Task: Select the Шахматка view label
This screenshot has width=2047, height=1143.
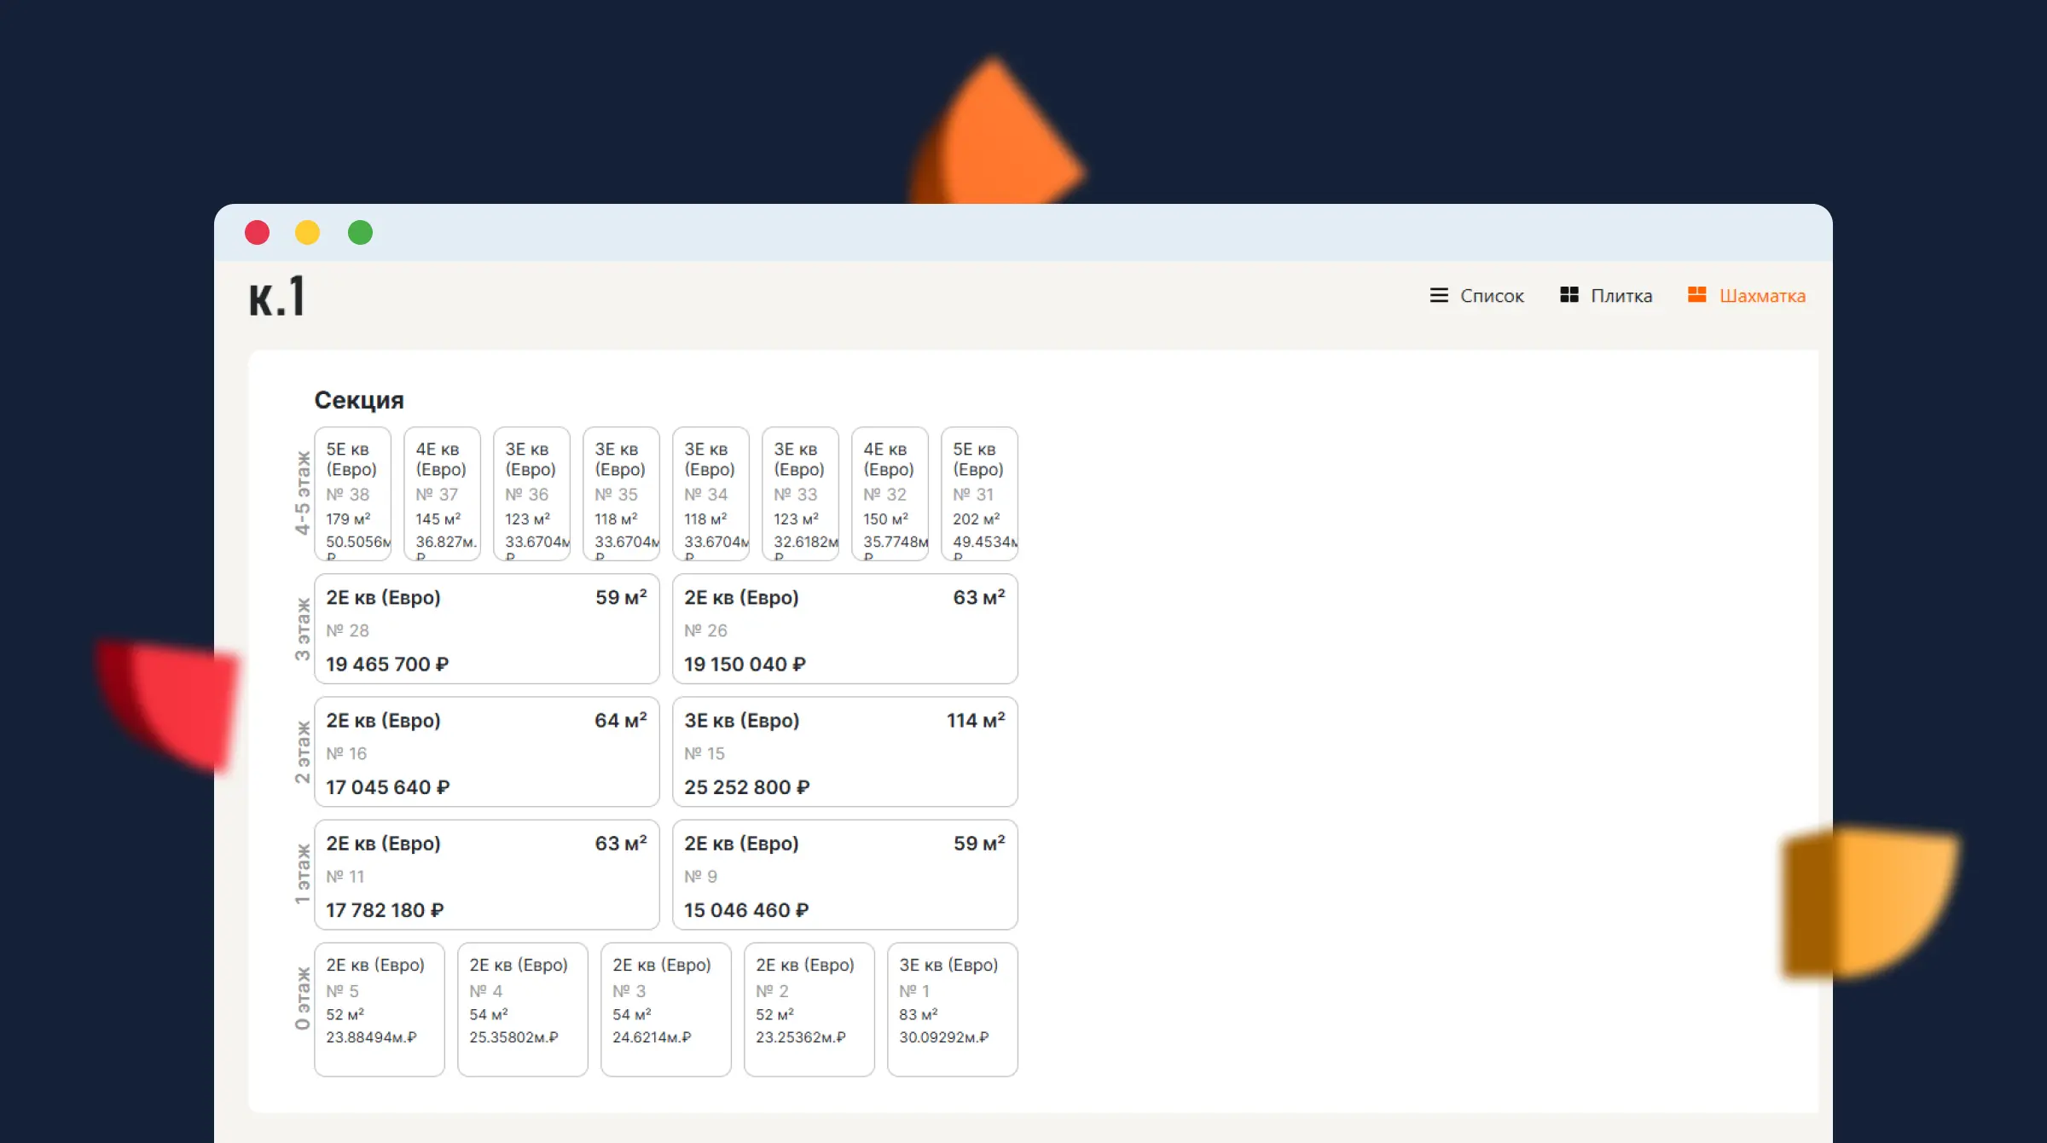Action: [x=1762, y=296]
